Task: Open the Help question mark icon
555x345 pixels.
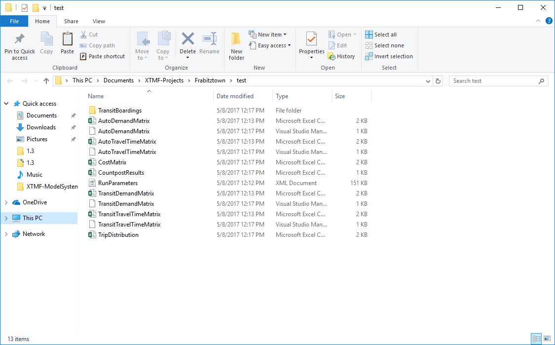Action: [x=549, y=21]
